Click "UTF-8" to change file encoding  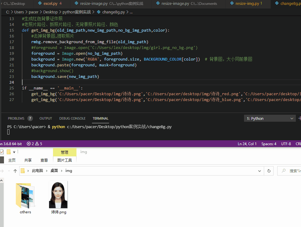pos(286,144)
